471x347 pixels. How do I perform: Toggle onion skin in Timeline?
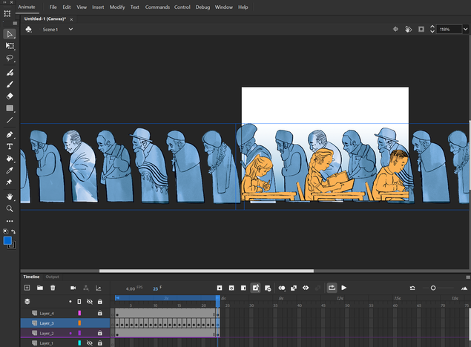[282, 288]
